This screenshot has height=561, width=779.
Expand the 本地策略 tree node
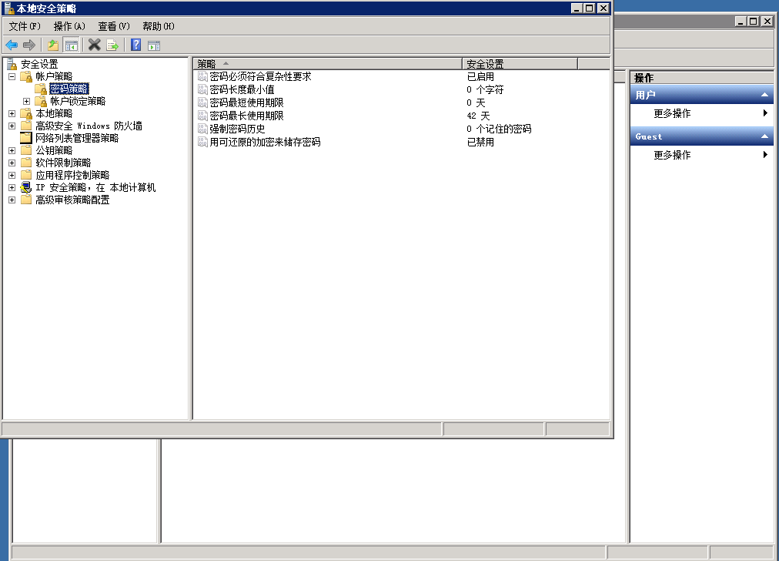[11, 113]
